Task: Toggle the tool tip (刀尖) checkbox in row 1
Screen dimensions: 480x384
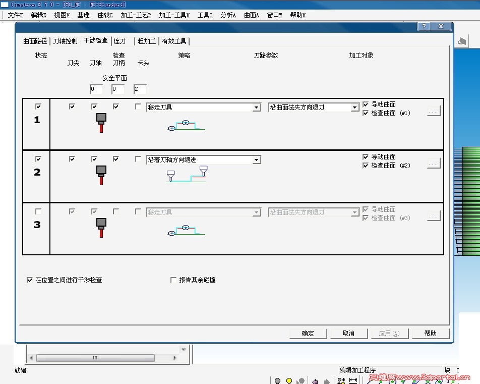Action: (72, 106)
